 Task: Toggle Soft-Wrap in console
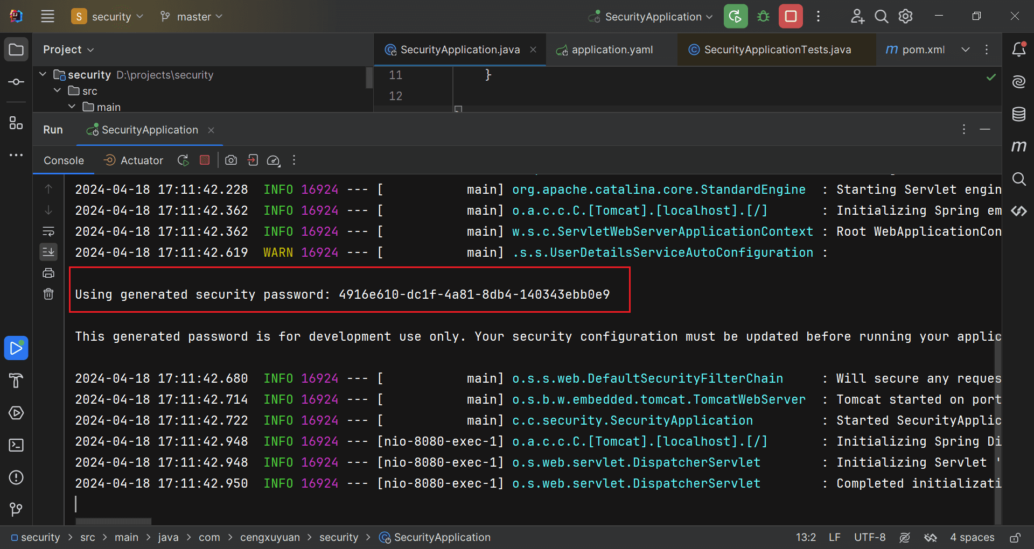pos(48,231)
